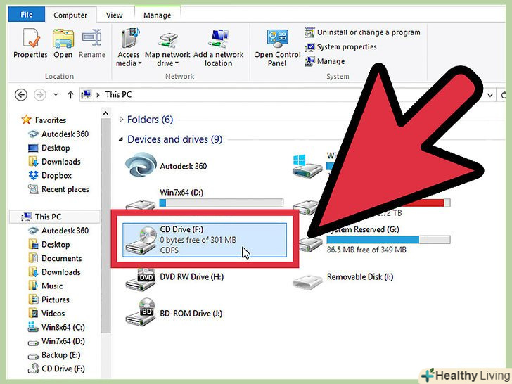The height and width of the screenshot is (384, 512).
Task: Open Win8x64 (C:) in sidebar
Action: coord(56,327)
